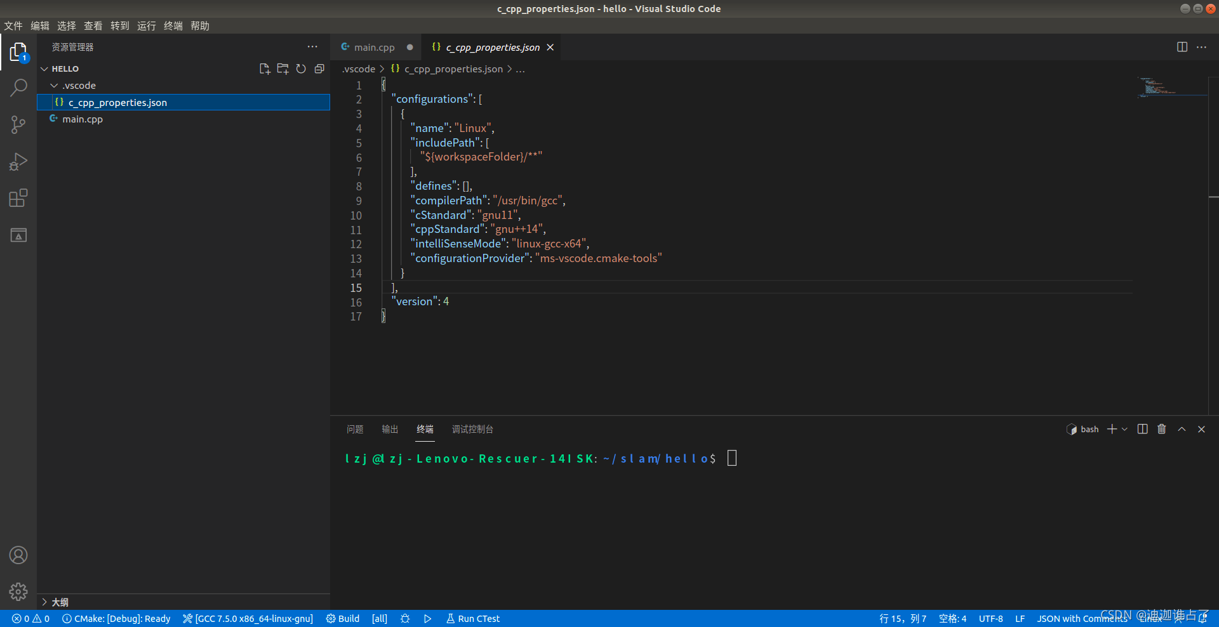Change LF end of line sequence

pyautogui.click(x=1020, y=618)
